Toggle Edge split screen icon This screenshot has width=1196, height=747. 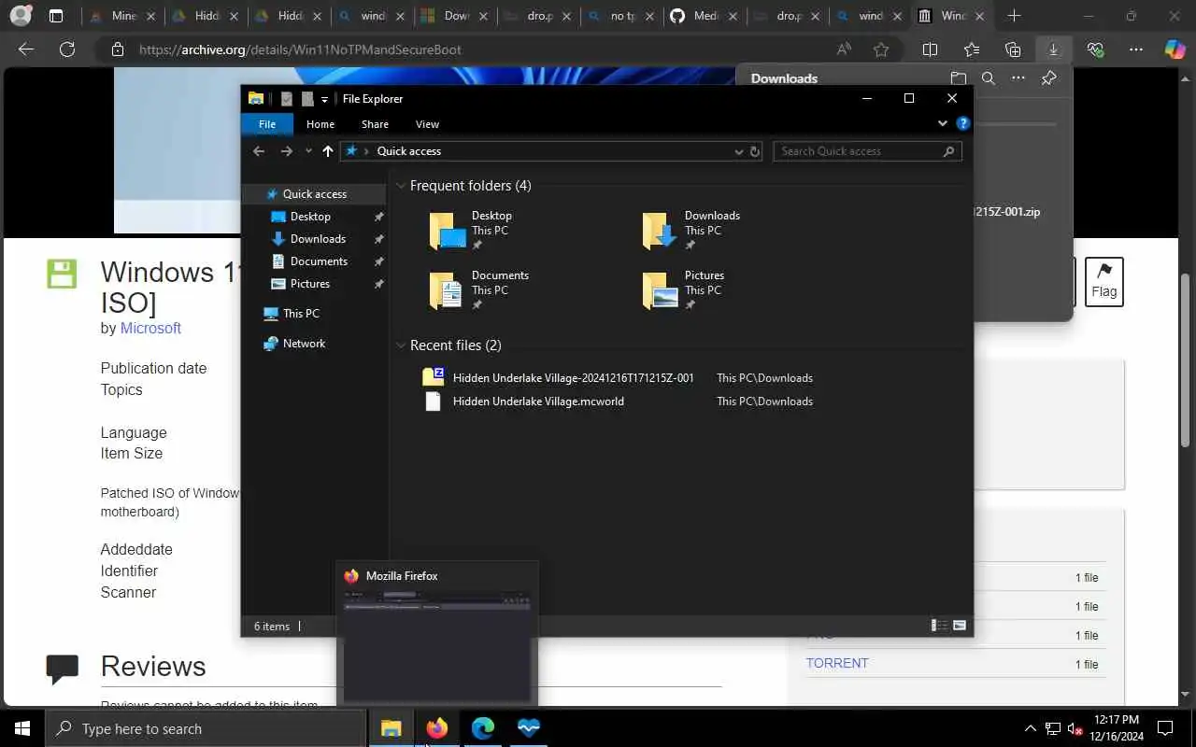coord(930,49)
